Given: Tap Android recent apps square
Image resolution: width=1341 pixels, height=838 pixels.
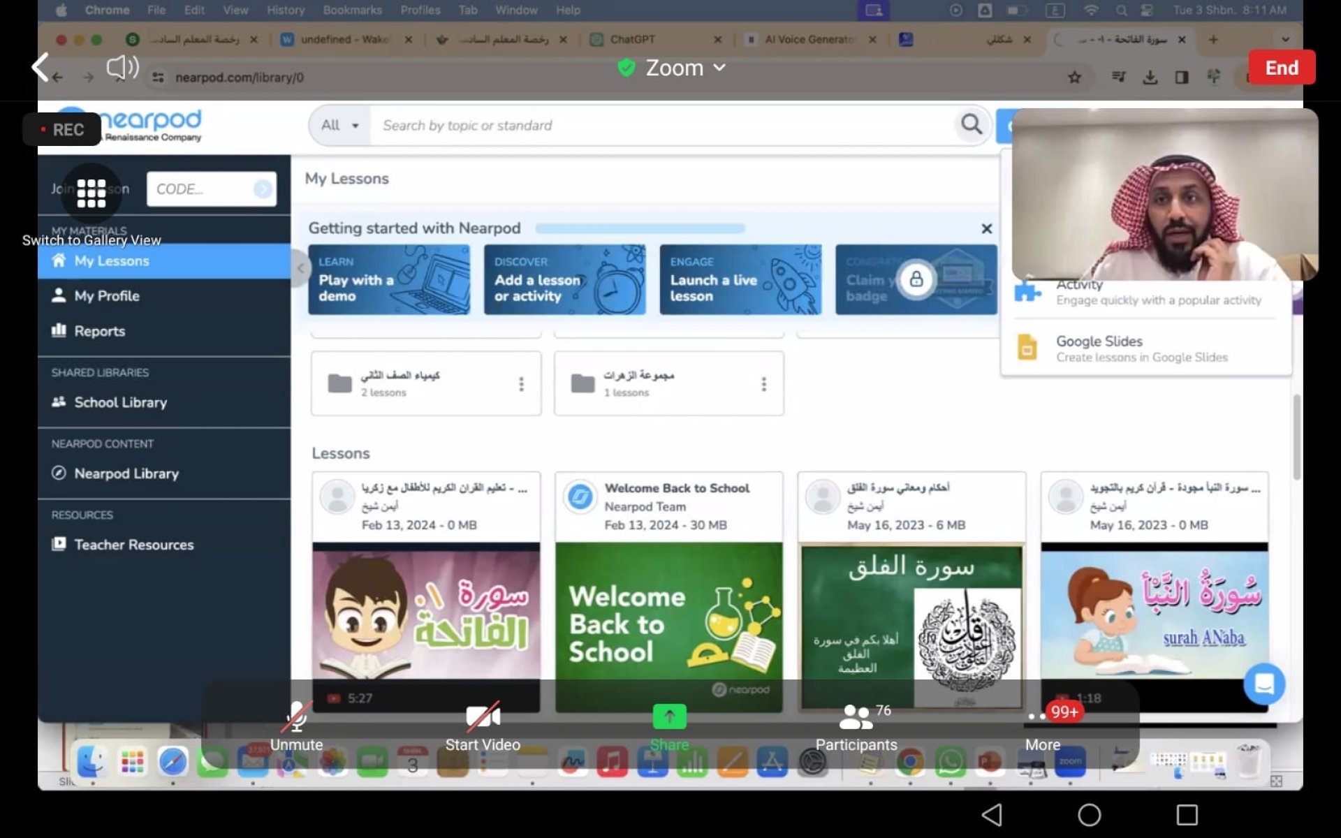Looking at the screenshot, I should tap(1187, 814).
